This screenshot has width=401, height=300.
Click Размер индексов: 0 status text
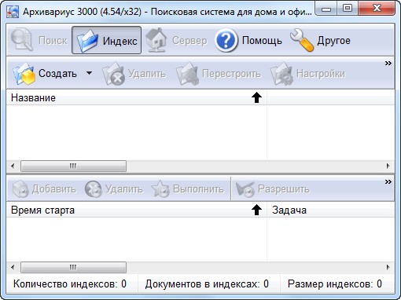click(x=335, y=284)
